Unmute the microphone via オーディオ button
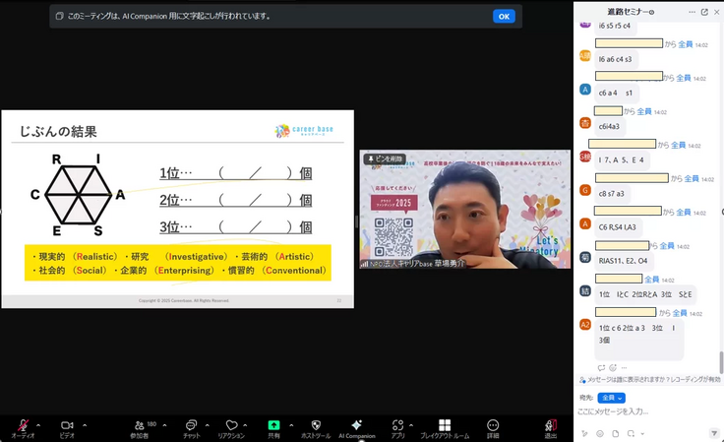The height and width of the screenshot is (442, 724). [22, 425]
